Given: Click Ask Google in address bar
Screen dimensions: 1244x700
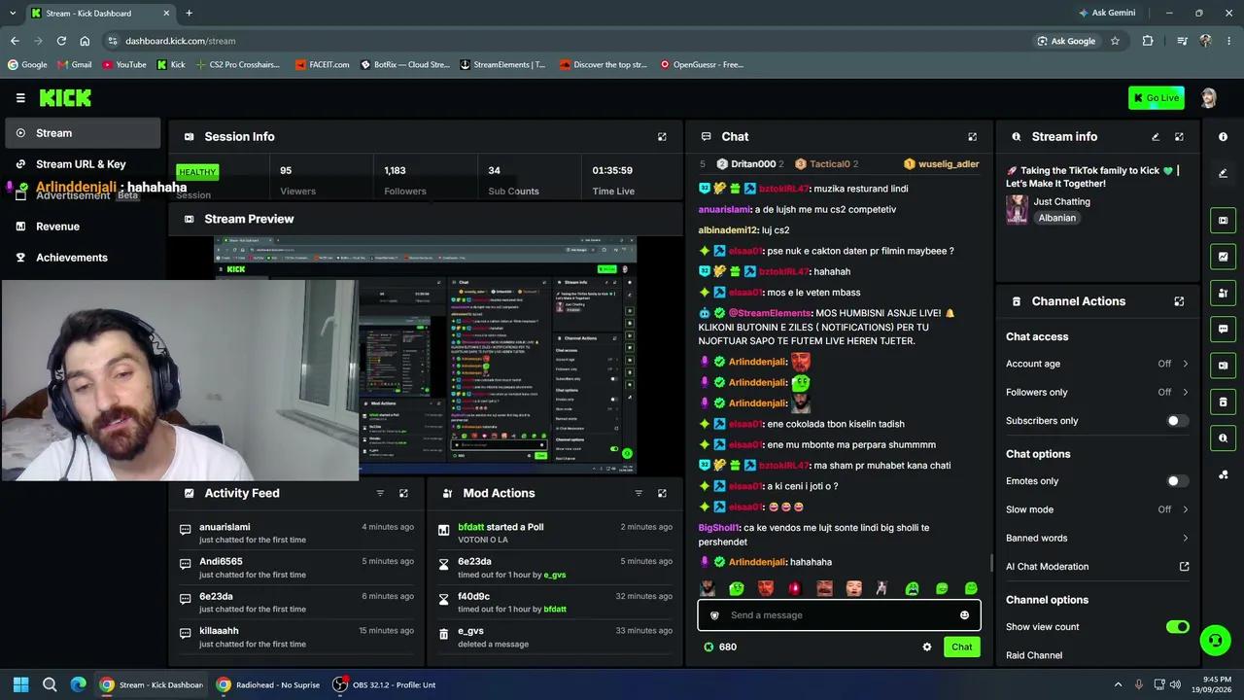Looking at the screenshot, I should [1066, 41].
